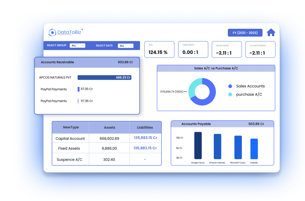Click the Amazon Internet bar
Image resolution: width=305 pixels, height=201 pixels.
coord(217,146)
